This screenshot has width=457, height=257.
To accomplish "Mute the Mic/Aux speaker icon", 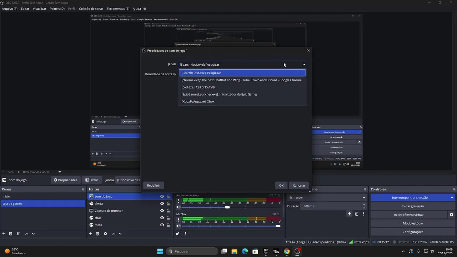I will (x=179, y=226).
